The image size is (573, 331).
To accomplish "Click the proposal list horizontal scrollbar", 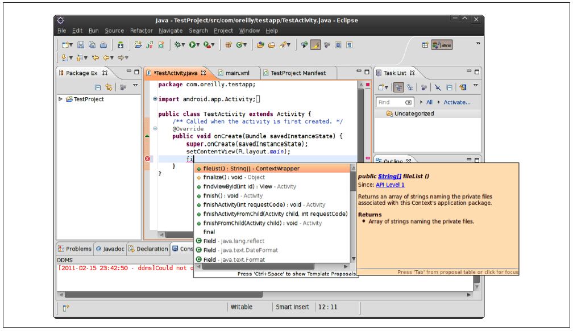I will (x=258, y=267).
